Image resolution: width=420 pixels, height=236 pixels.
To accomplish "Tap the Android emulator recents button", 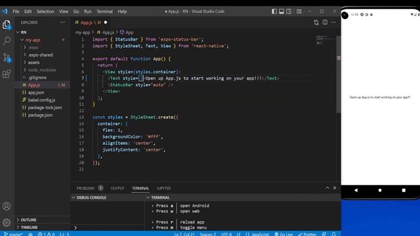I will pos(404,190).
